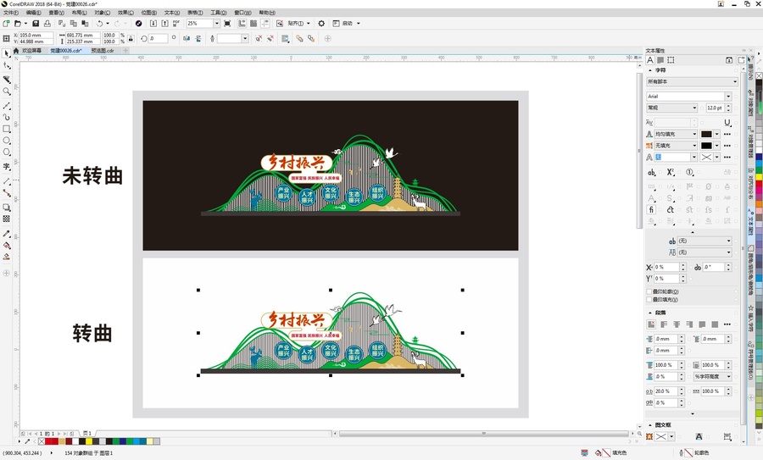Click the Print icon
763x460 pixels.
[x=47, y=24]
